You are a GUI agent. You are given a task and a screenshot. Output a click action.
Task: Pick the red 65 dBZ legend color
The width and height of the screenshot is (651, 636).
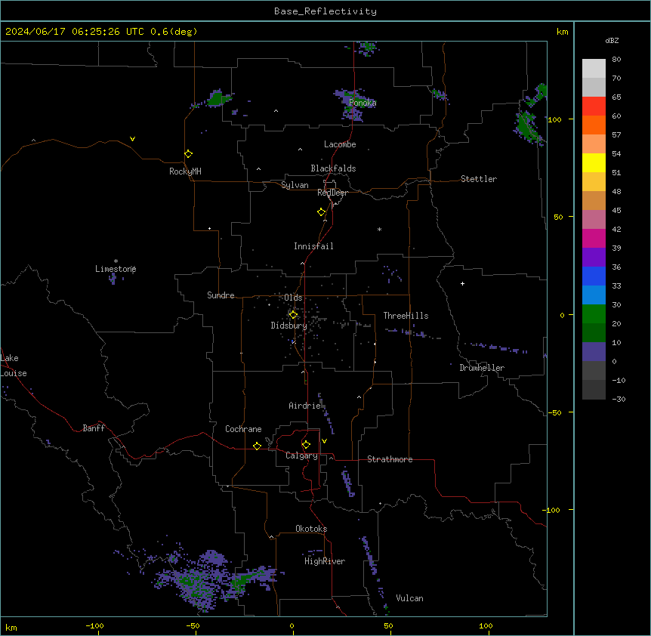594,106
